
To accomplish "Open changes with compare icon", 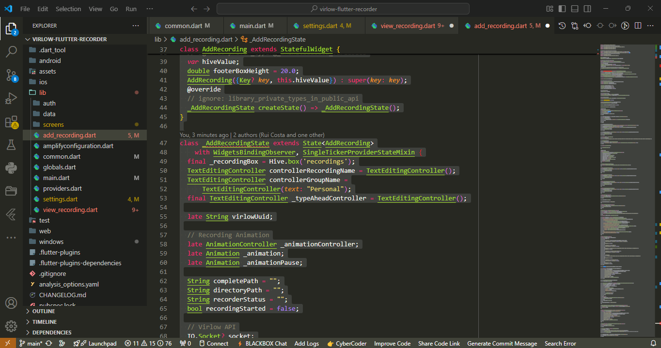I will 575,26.
